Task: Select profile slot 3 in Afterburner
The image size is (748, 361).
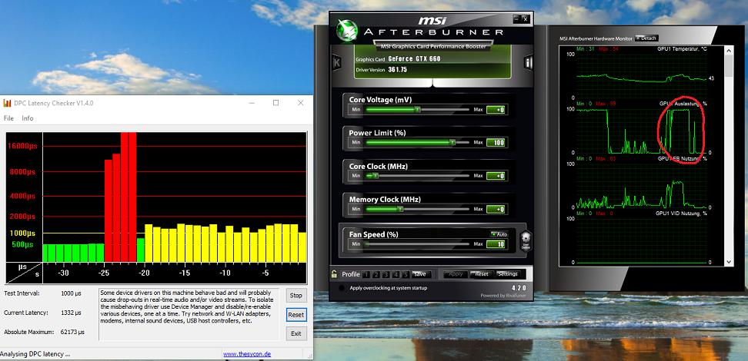Action: [385, 274]
